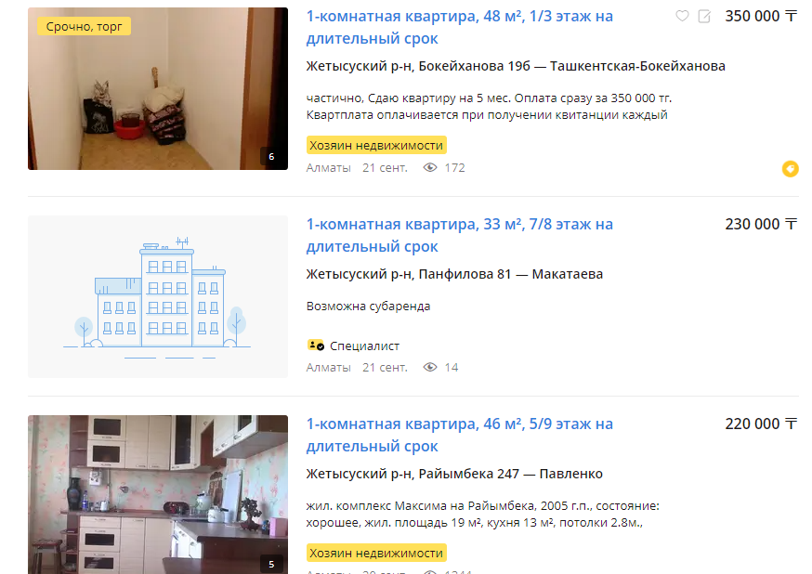Open the 1-комнатная квартира 46 м² 5/9 этаж listing
812x574 pixels.
pyautogui.click(x=459, y=436)
